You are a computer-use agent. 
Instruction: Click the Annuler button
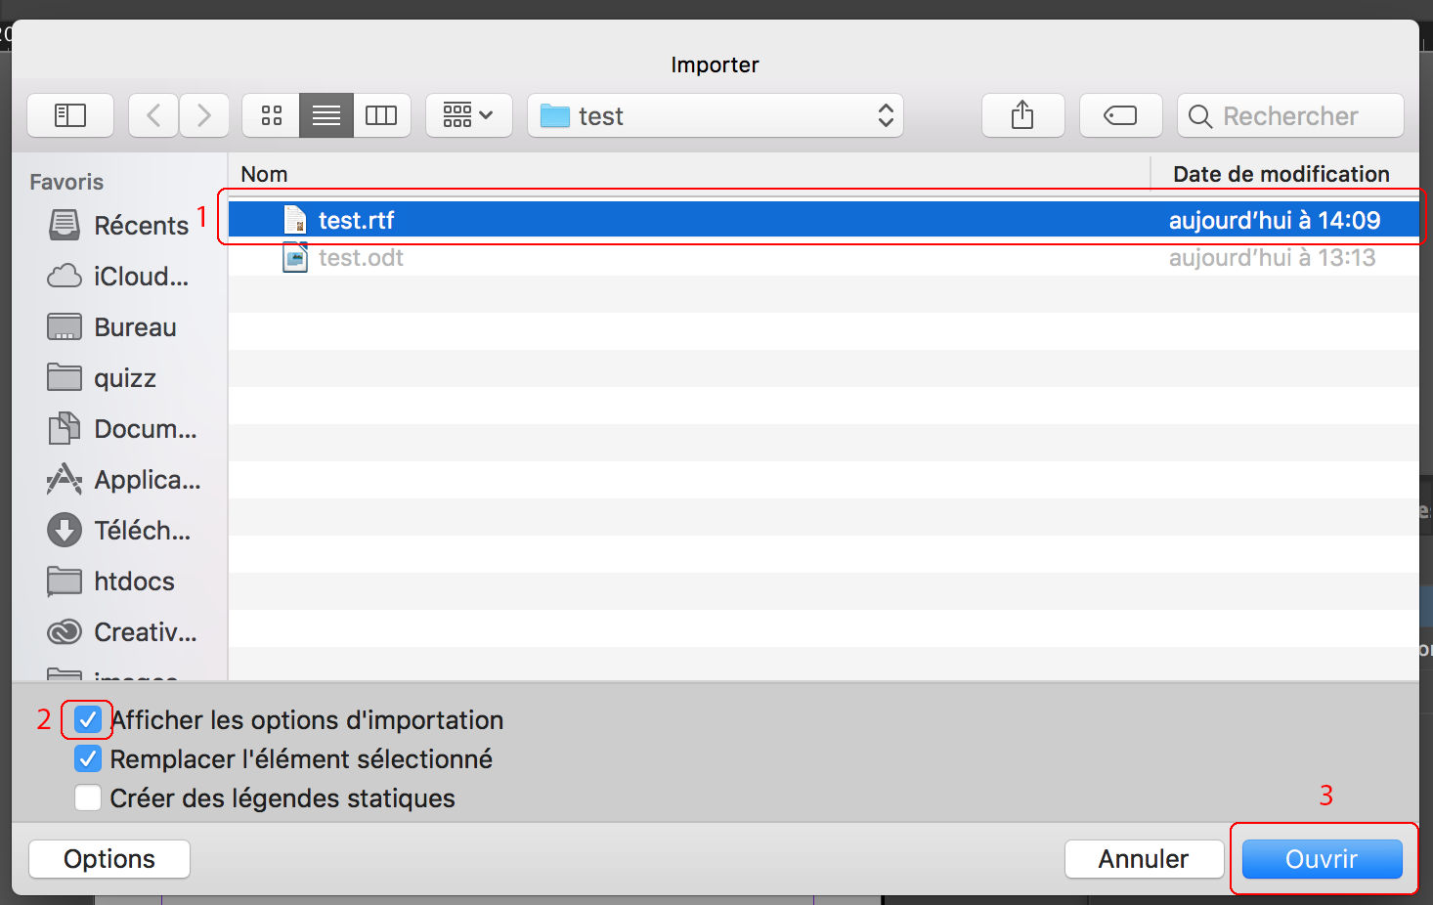[1144, 859]
